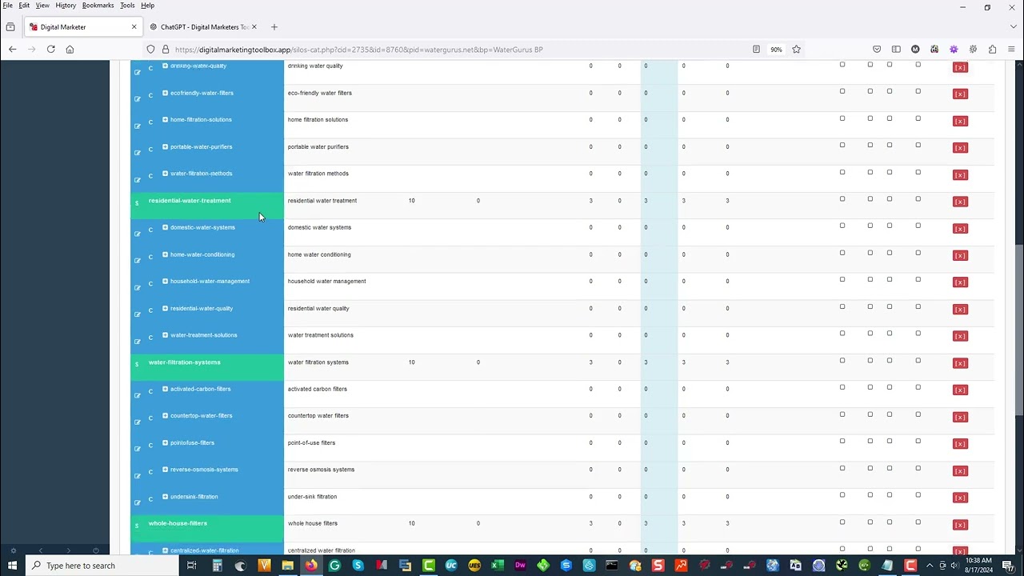Tick the third checkbox in water-filtration-systems row

890,360
